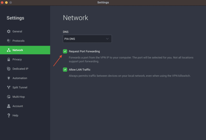This screenshot has height=140, width=206.
Task: Click the Split Tunnel fork icon
Action: pyautogui.click(x=9, y=88)
